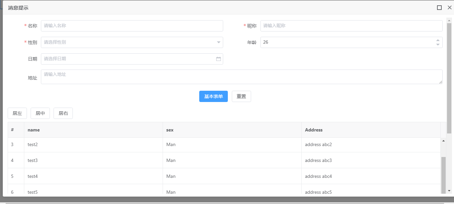Click the maximize icon on the dialog
Viewport: 454px width, 204px height.
click(439, 7)
